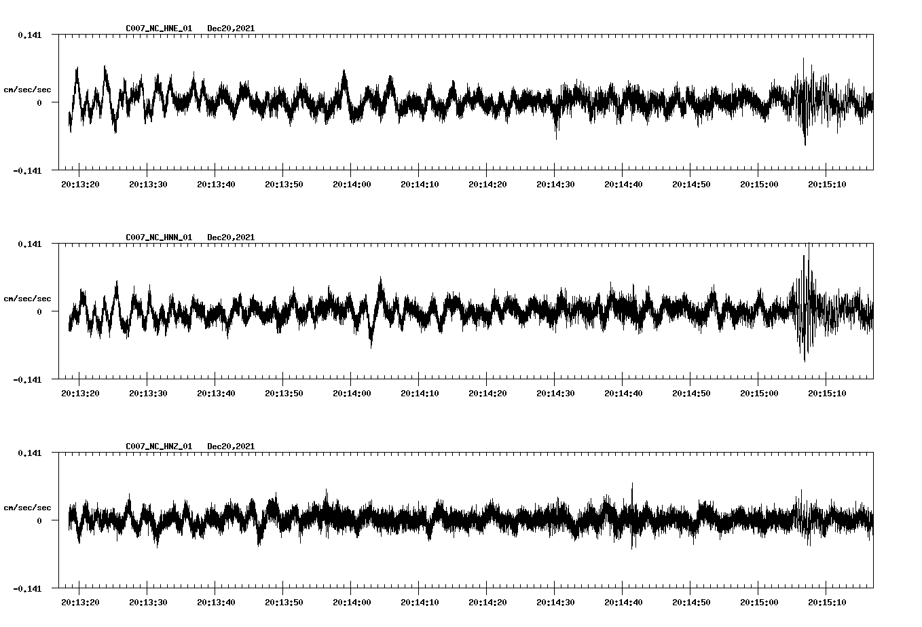Click the 20:14:40 time label under the HNZ plot
This screenshot has height=627, width=922.
pyautogui.click(x=623, y=603)
